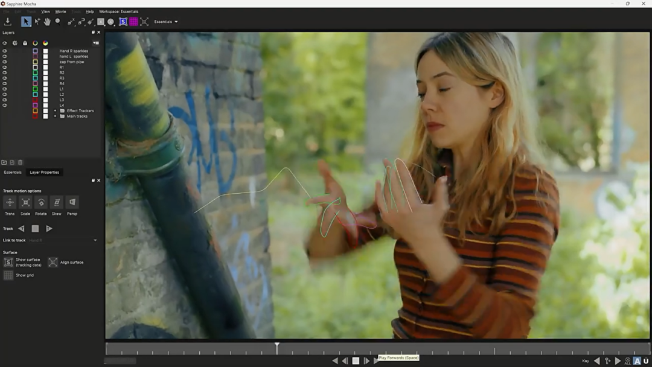Open the Help menu

tap(89, 11)
